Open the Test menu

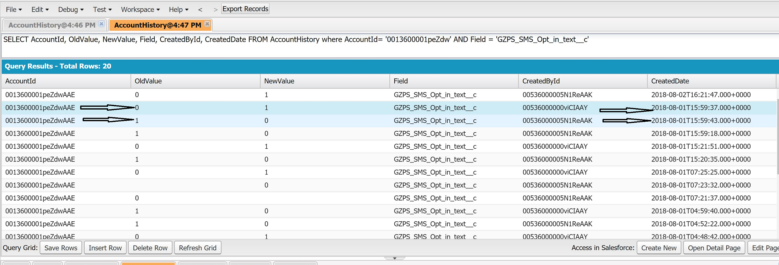pyautogui.click(x=102, y=10)
